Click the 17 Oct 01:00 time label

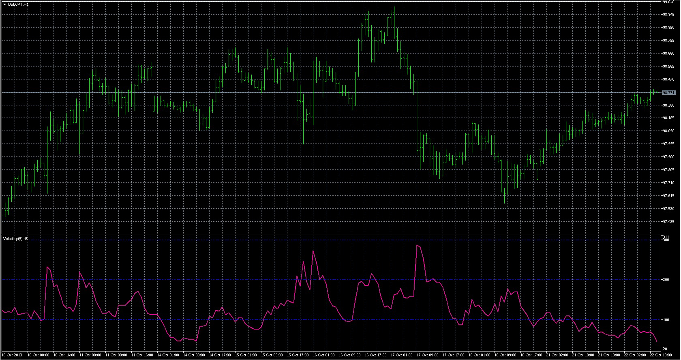(x=402, y=355)
